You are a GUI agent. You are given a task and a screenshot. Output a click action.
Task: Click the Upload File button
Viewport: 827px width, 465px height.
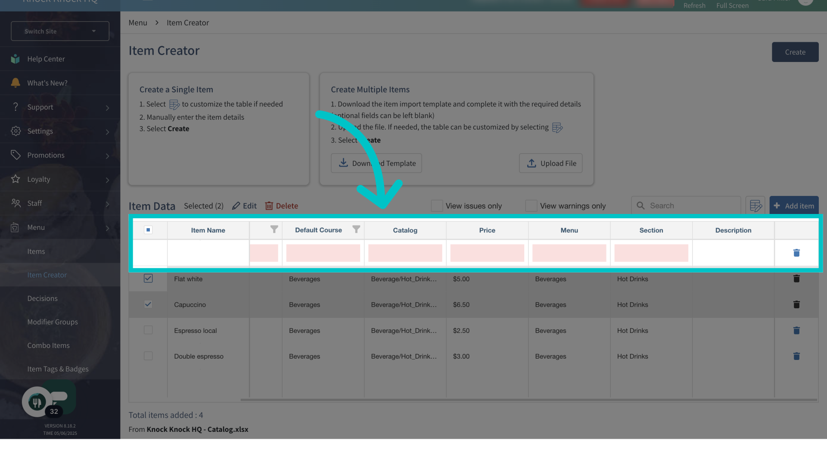550,163
